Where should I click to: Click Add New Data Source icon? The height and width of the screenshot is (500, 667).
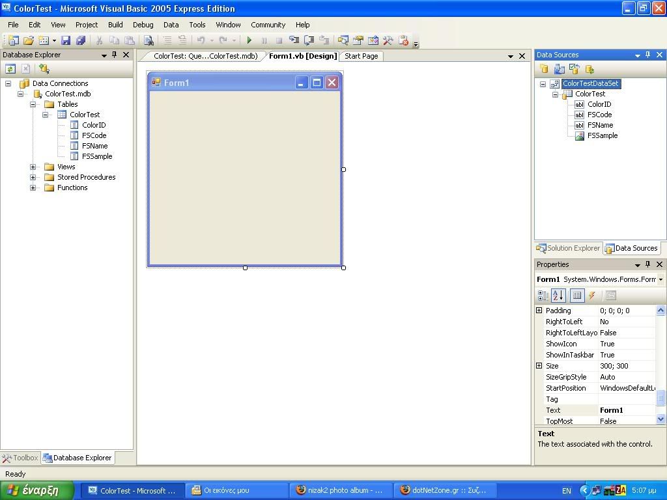point(544,69)
